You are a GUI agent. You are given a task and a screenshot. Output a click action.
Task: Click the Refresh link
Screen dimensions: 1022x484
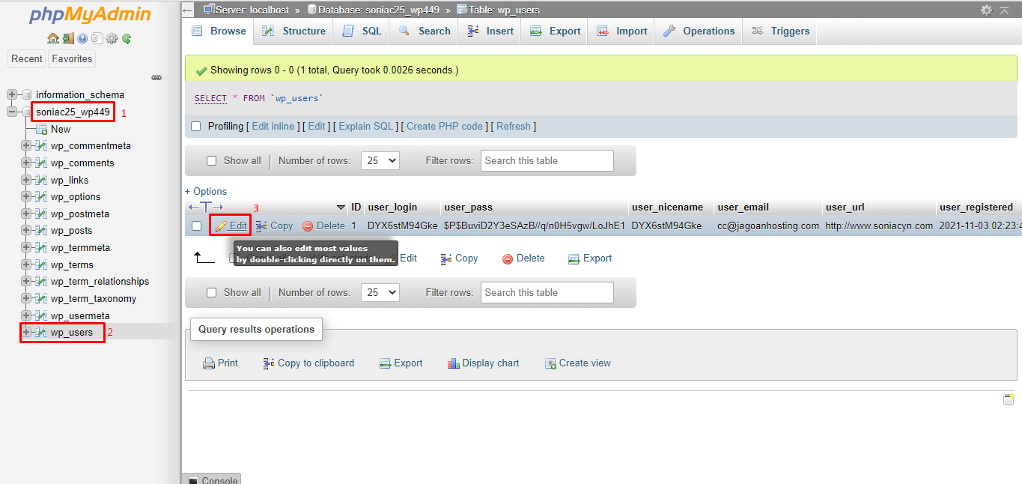point(514,127)
